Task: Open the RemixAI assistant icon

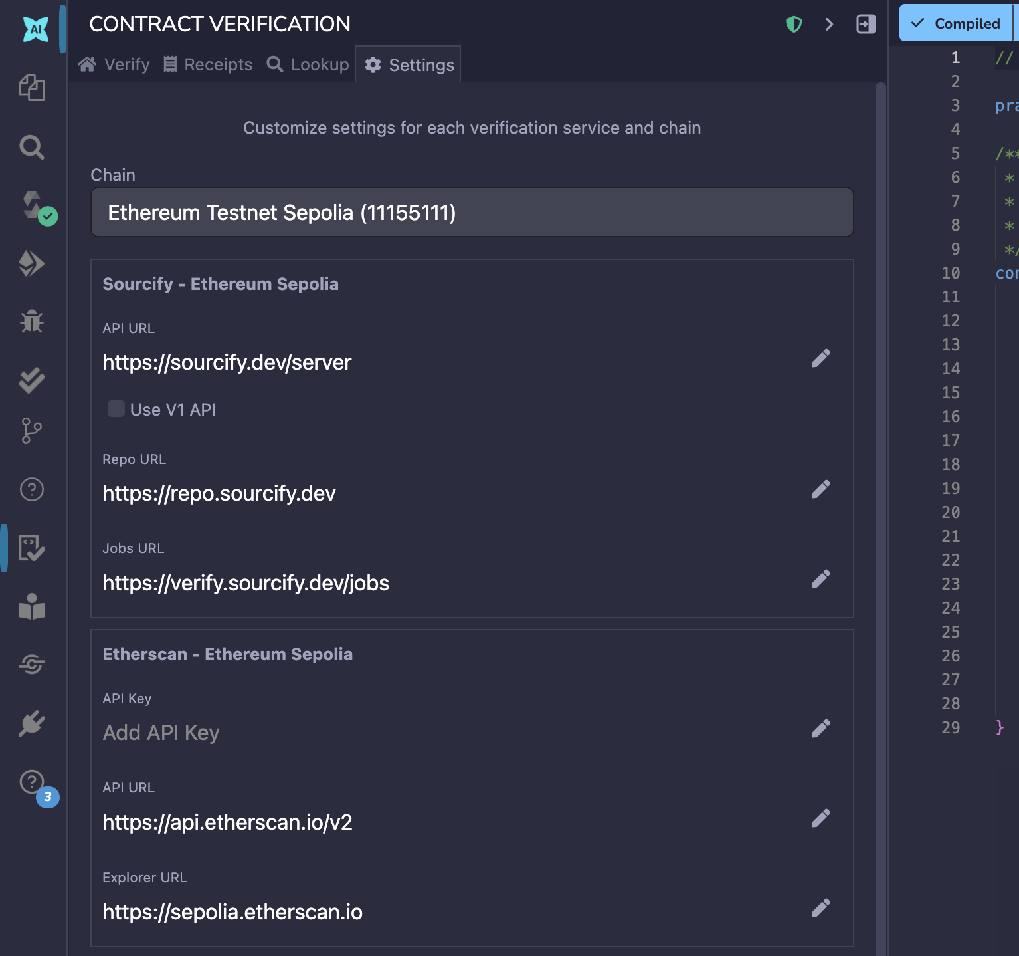Action: (x=35, y=29)
